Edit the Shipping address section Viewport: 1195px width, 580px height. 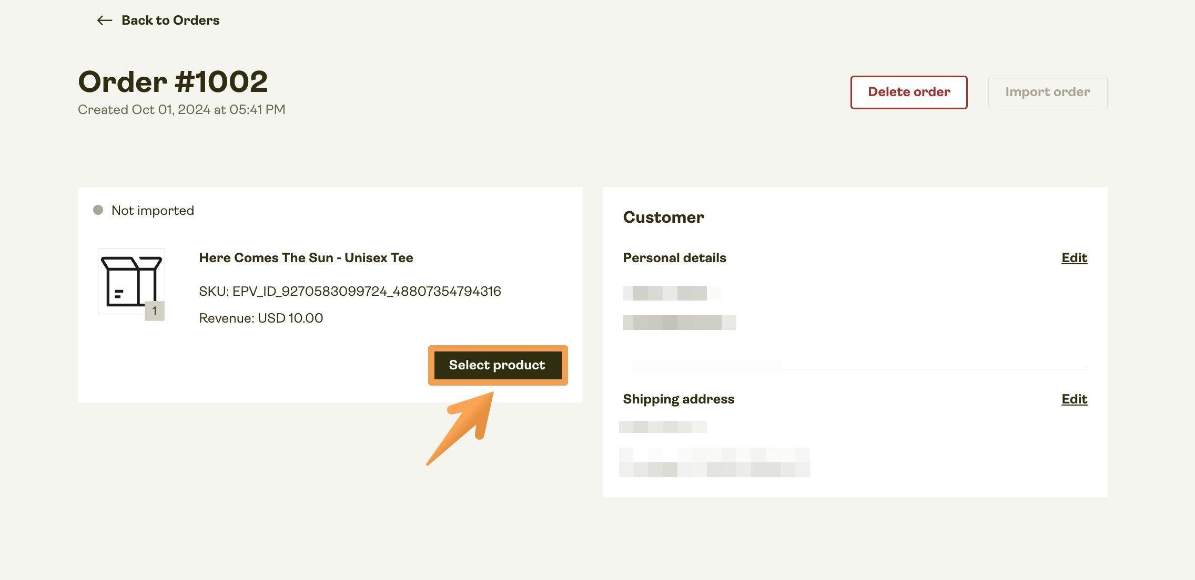pos(1074,399)
